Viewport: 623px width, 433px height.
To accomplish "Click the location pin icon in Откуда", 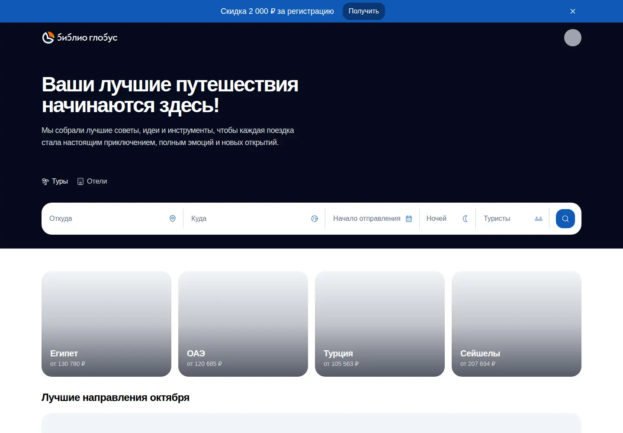I will pyautogui.click(x=173, y=219).
